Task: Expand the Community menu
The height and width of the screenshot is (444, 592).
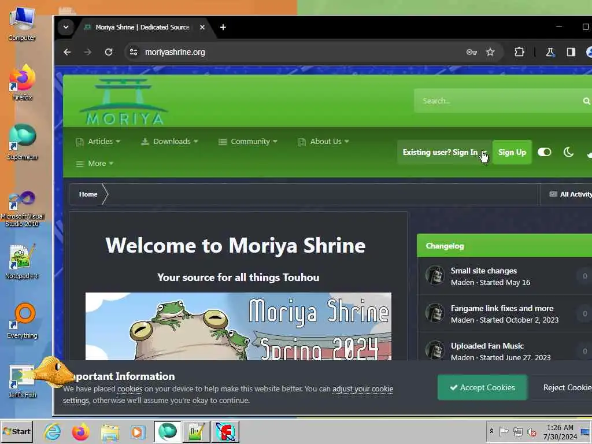Action: coord(248,142)
